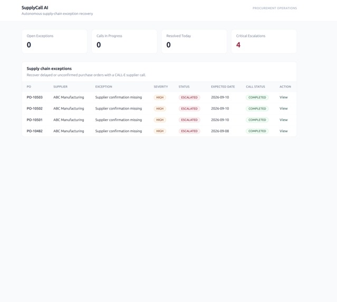
Task: Click the SEVERITY column header
Action: click(161, 86)
